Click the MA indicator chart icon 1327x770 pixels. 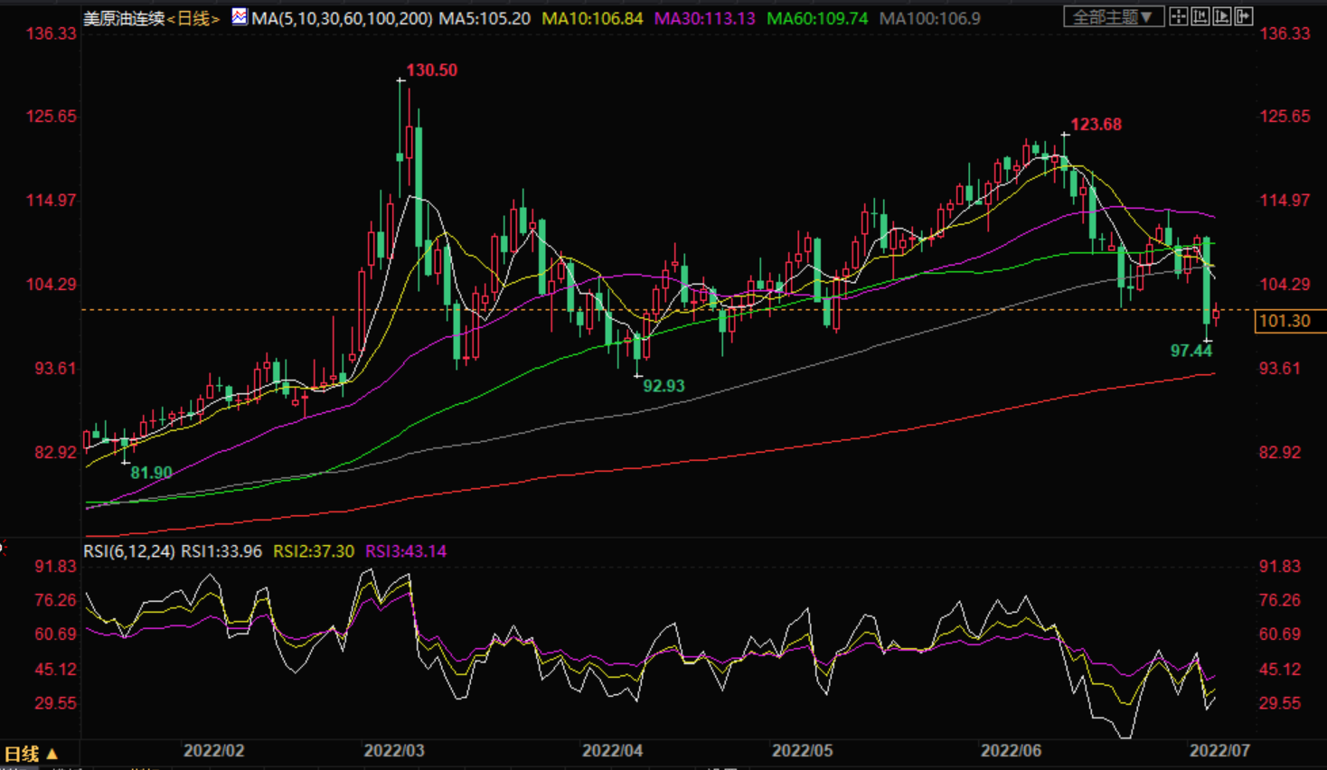pyautogui.click(x=239, y=16)
